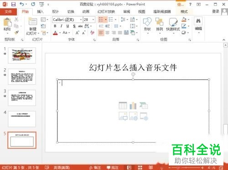Insert SmartArt graphic icon in placeholder

tap(144, 105)
